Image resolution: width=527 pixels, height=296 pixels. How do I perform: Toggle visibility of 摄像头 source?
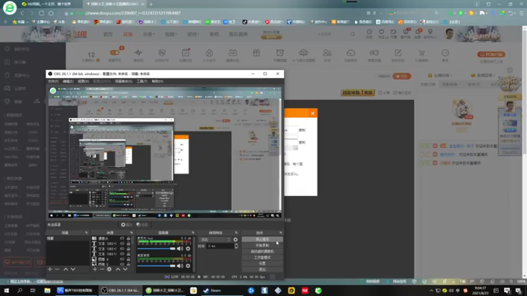(122, 239)
